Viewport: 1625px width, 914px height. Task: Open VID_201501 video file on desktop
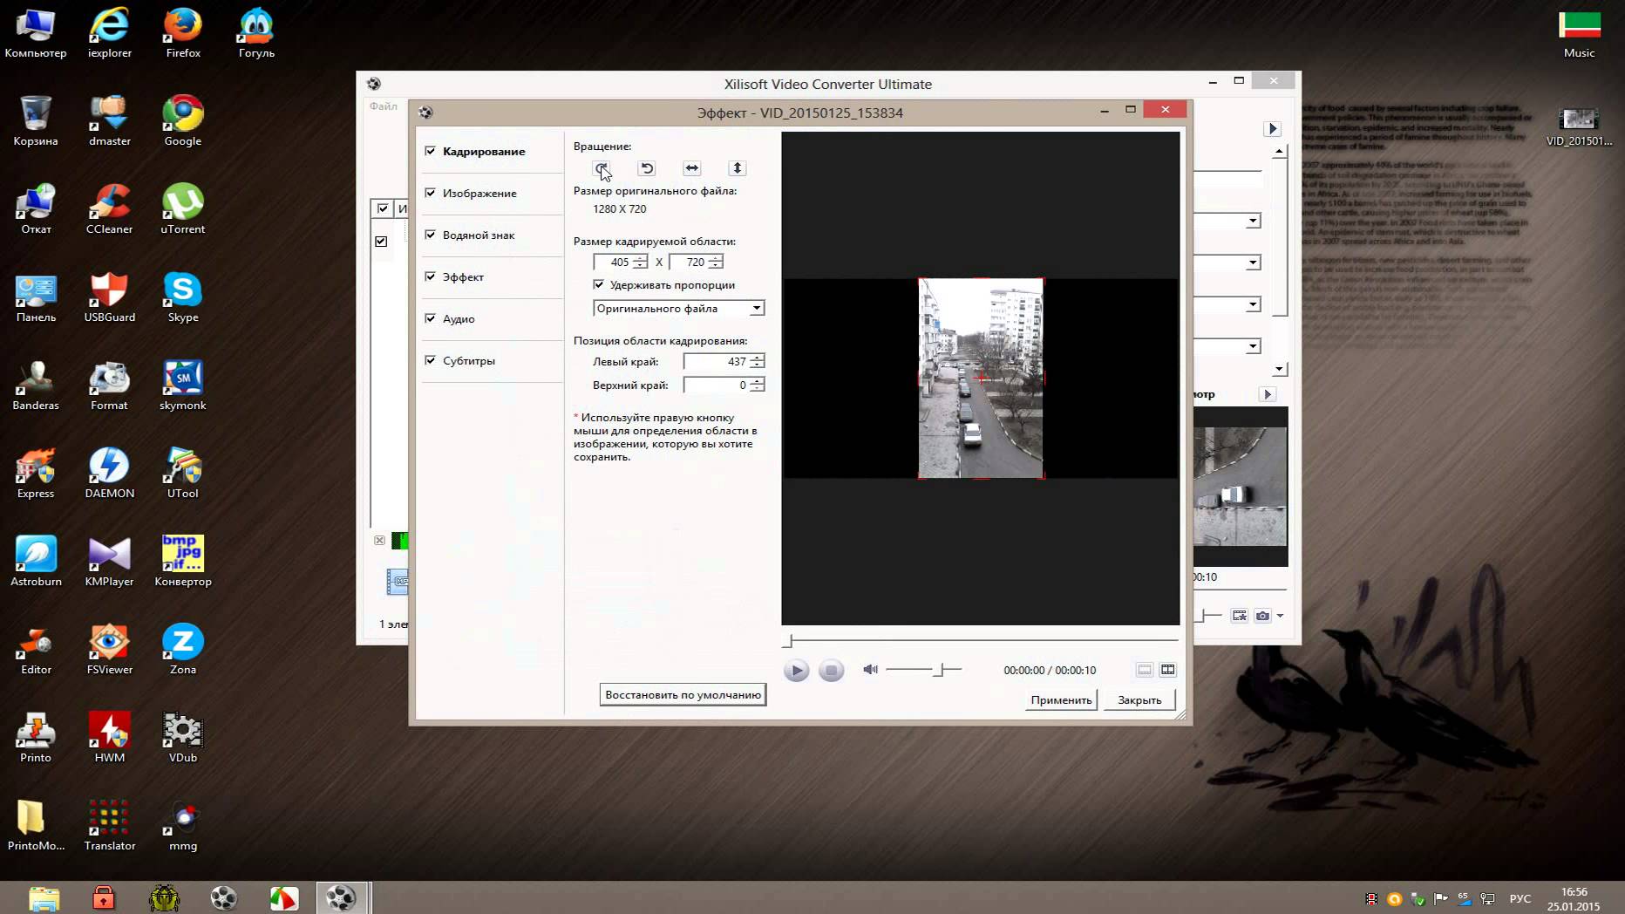[x=1579, y=126]
